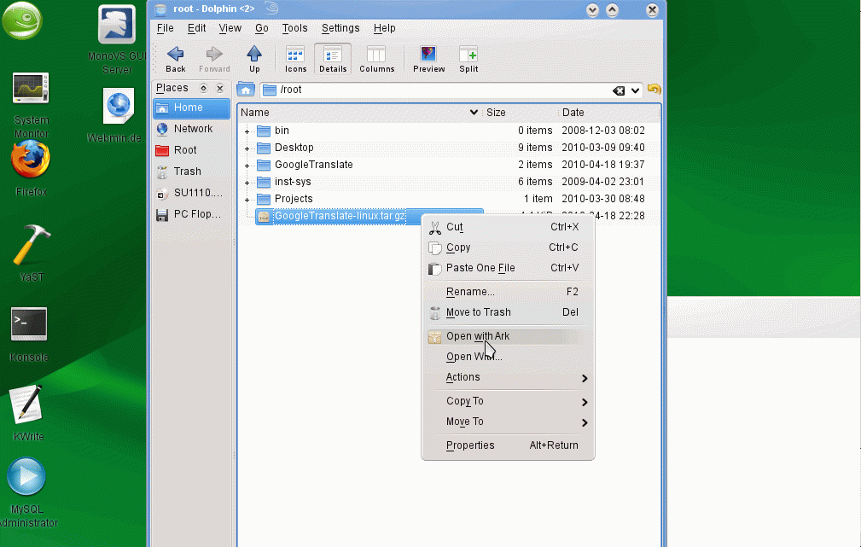The image size is (861, 547).
Task: Expand the Projects folder tree
Action: [x=247, y=200]
